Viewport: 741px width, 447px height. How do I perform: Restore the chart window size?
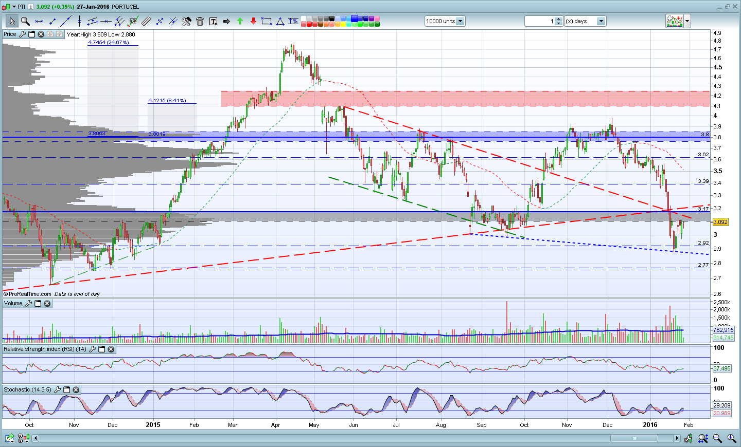727,7
